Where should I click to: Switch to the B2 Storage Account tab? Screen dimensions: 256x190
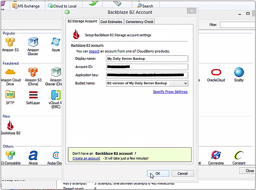(82, 21)
